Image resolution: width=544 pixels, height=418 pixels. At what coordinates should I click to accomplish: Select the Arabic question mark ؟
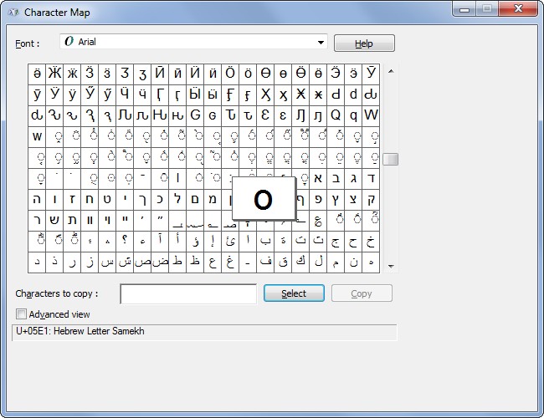coord(125,241)
